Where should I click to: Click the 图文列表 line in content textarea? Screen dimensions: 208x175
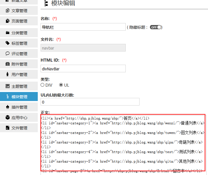(x=123, y=135)
